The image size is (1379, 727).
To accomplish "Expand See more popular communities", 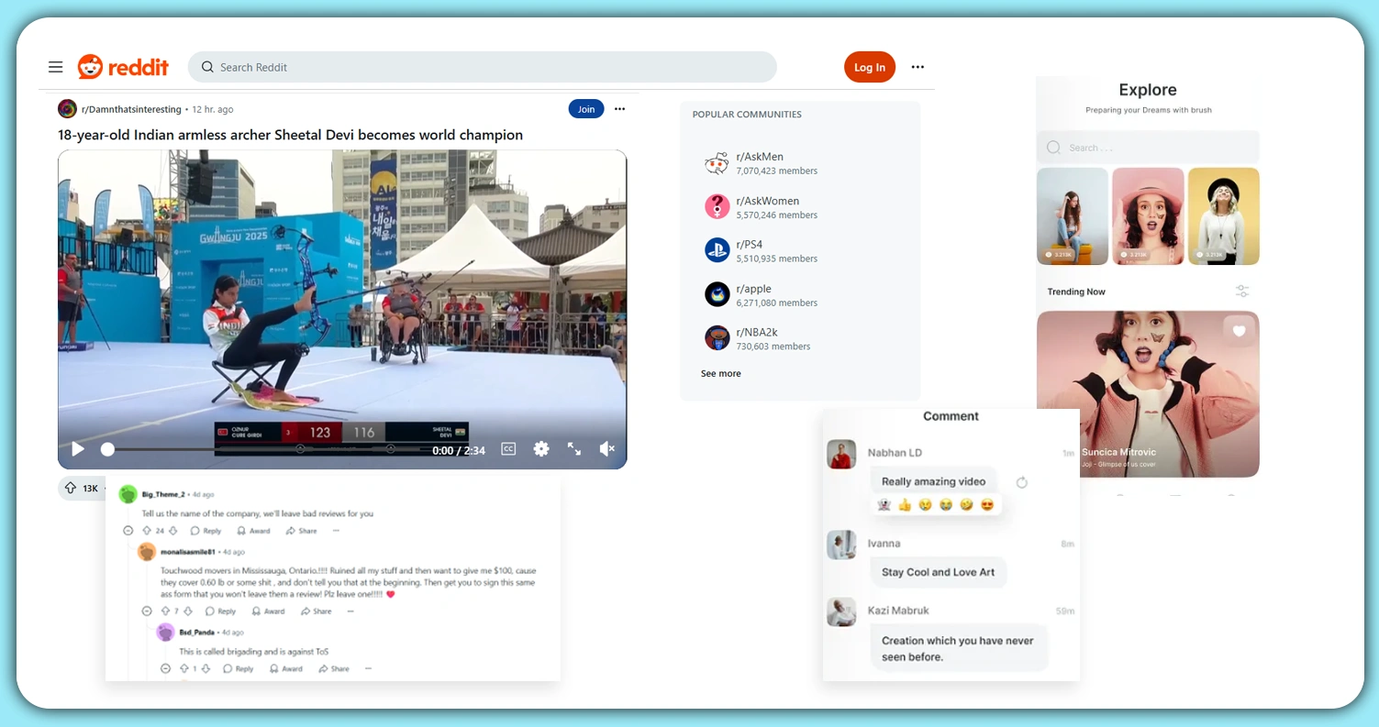I will (x=720, y=373).
